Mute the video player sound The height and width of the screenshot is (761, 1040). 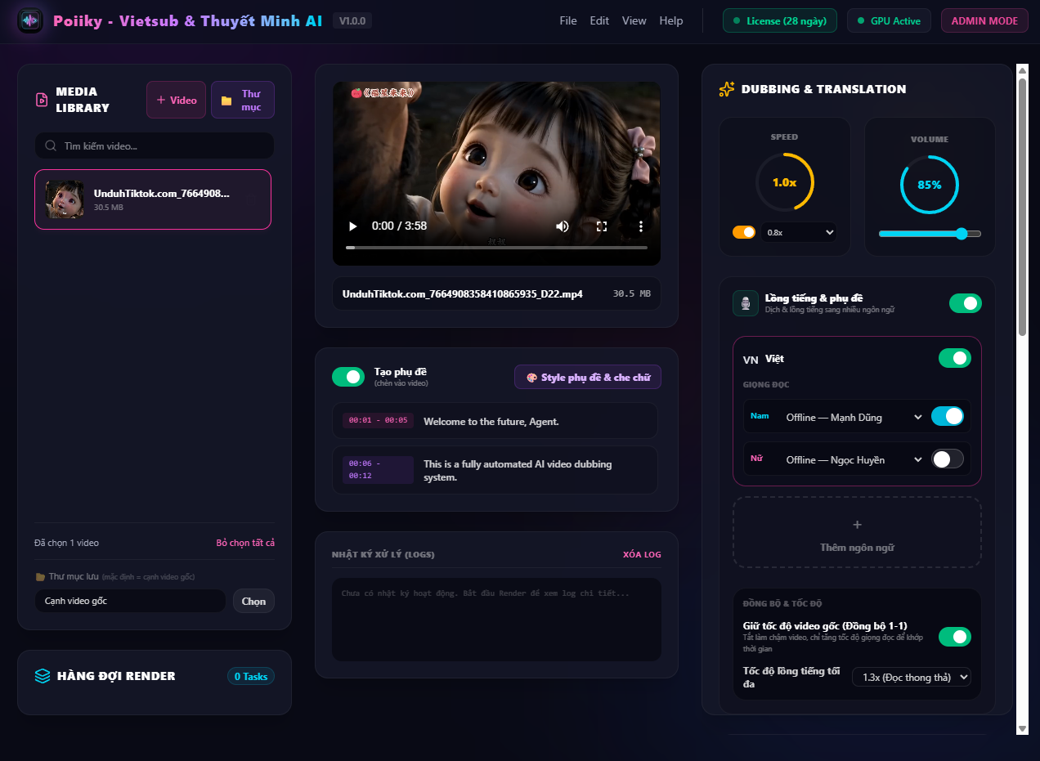point(562,226)
